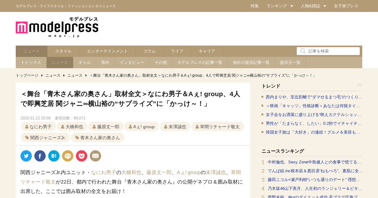Open 他社の提供記事一覧
This screenshot has width=378, height=198.
coord(251,63)
